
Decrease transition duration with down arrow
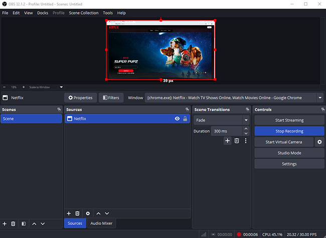246,134
